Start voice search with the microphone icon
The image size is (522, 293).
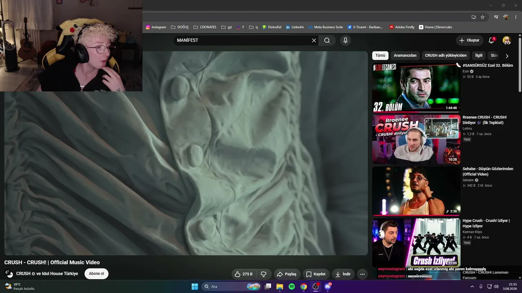(x=345, y=40)
